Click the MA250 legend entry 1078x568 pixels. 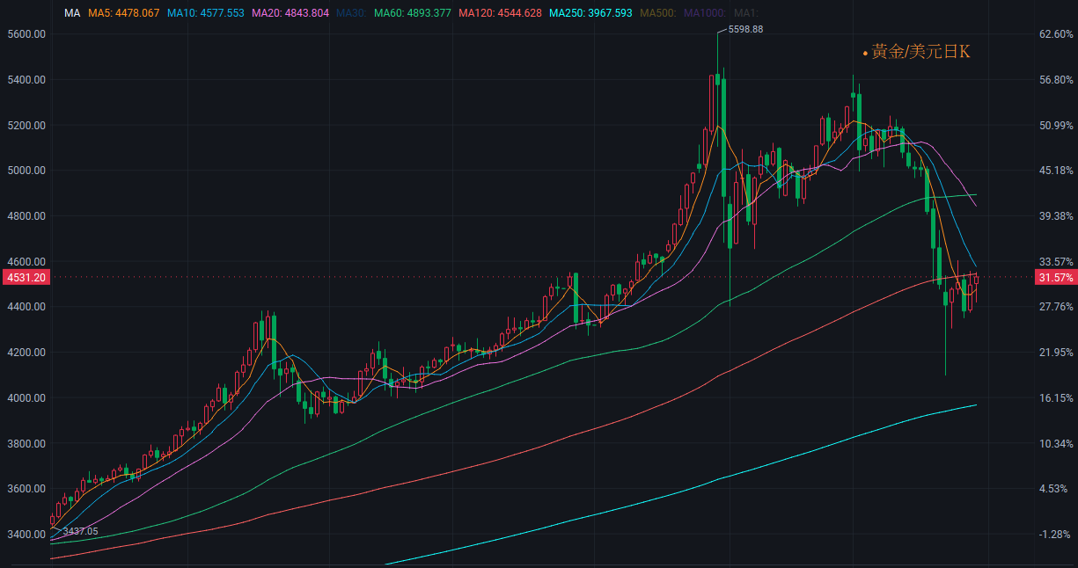(x=590, y=13)
